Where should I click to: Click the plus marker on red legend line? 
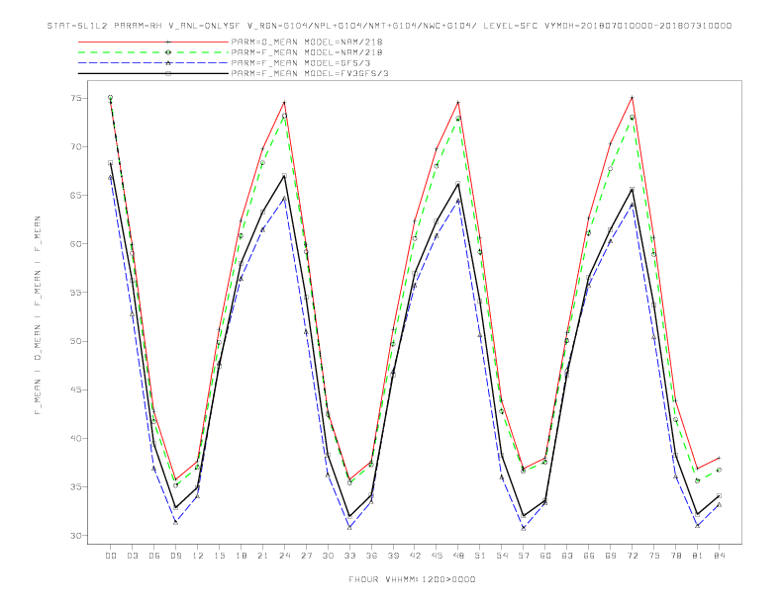168,42
